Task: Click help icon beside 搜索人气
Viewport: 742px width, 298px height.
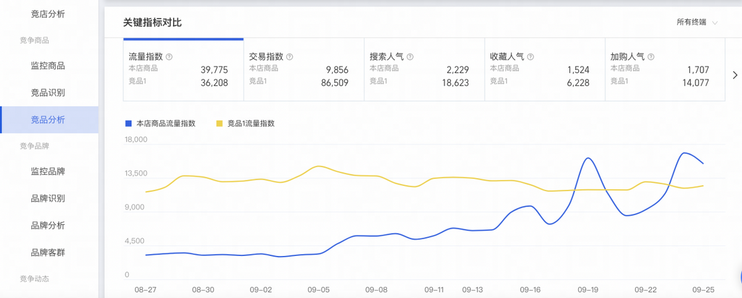Action: tap(410, 57)
